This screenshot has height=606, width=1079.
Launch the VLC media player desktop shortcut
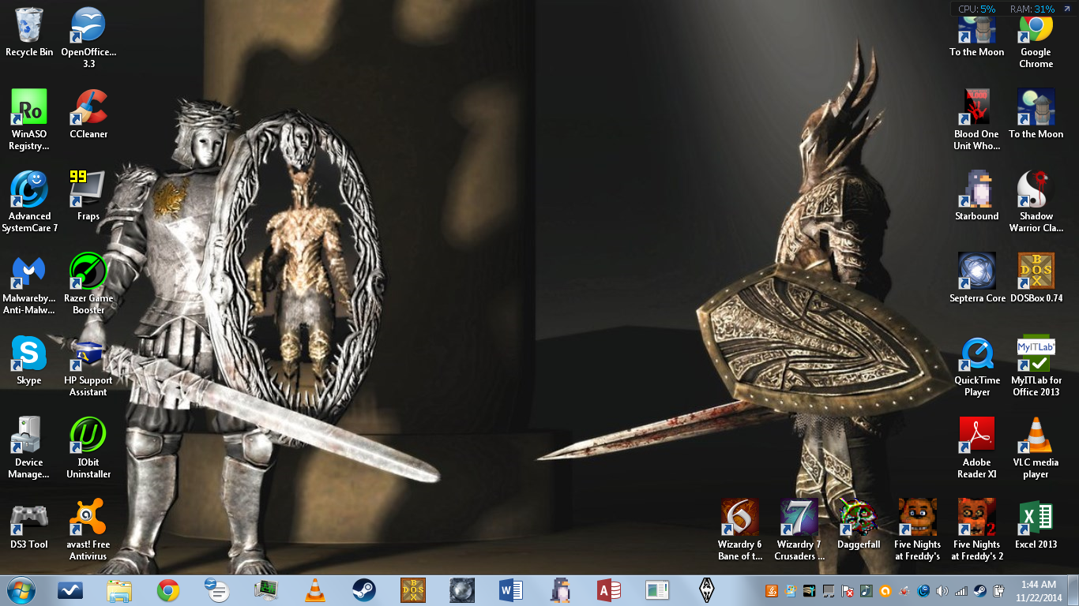[1036, 447]
